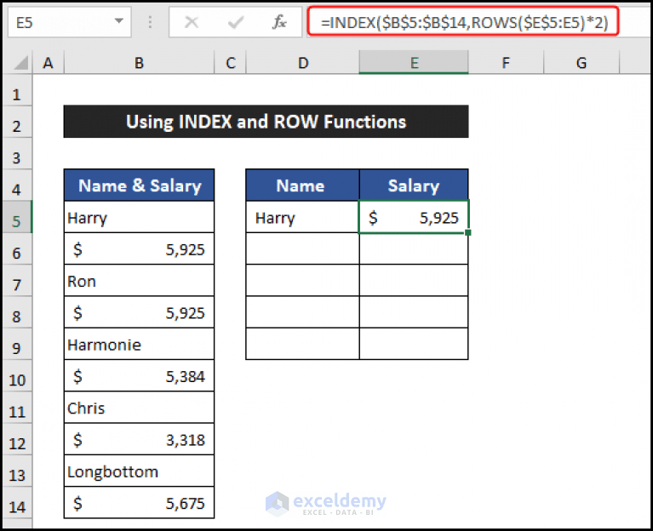Select the cell containing Ron
This screenshot has width=653, height=531.
[x=139, y=281]
